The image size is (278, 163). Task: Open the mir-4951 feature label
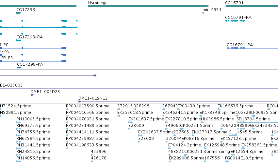(x=212, y=10)
